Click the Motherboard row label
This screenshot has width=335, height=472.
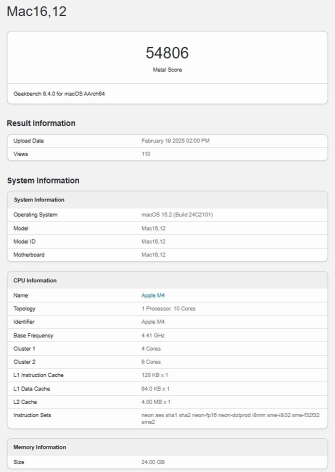[29, 255]
